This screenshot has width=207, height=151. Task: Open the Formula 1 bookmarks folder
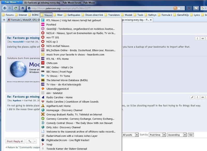click(x=165, y=15)
